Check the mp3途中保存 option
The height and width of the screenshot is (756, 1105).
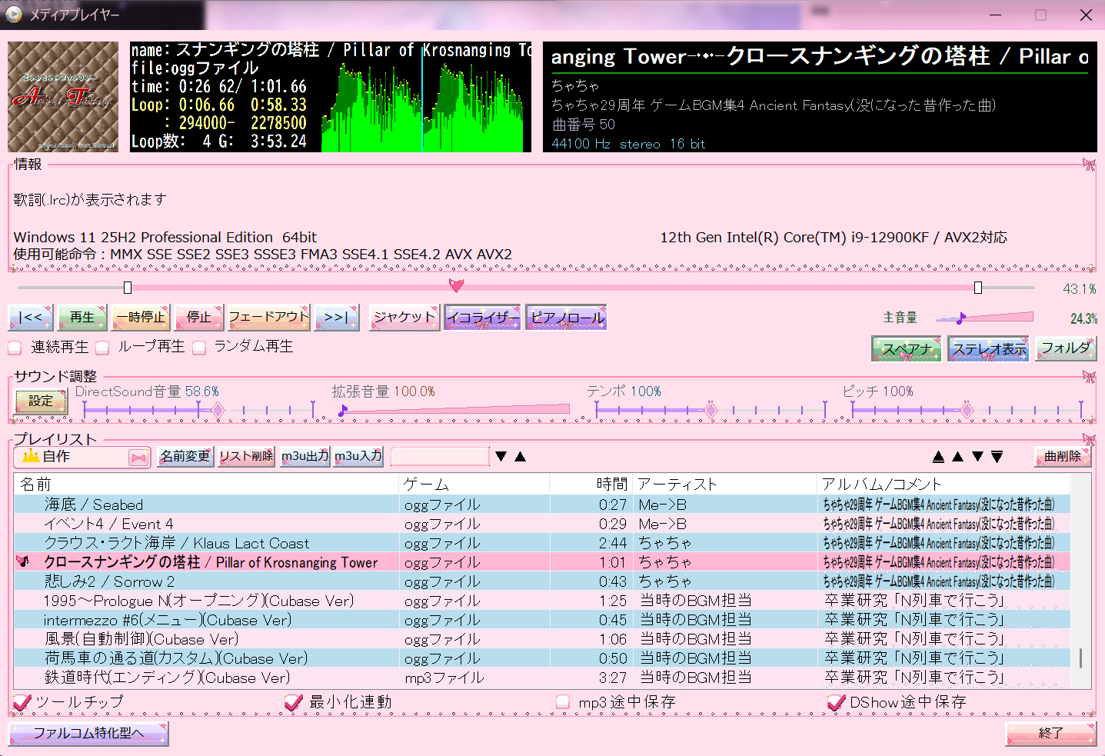click(x=563, y=702)
